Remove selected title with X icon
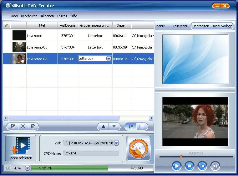The height and width of the screenshot is (176, 238). pyautogui.click(x=23, y=126)
